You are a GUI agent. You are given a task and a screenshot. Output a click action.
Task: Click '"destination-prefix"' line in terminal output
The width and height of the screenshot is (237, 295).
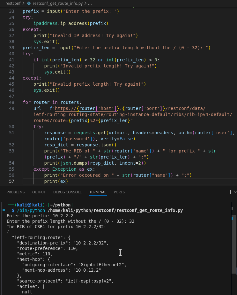63,243
